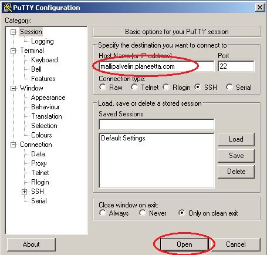The height and width of the screenshot is (255, 267).
Task: Select Proxy in the category tree
Action: (39, 163)
